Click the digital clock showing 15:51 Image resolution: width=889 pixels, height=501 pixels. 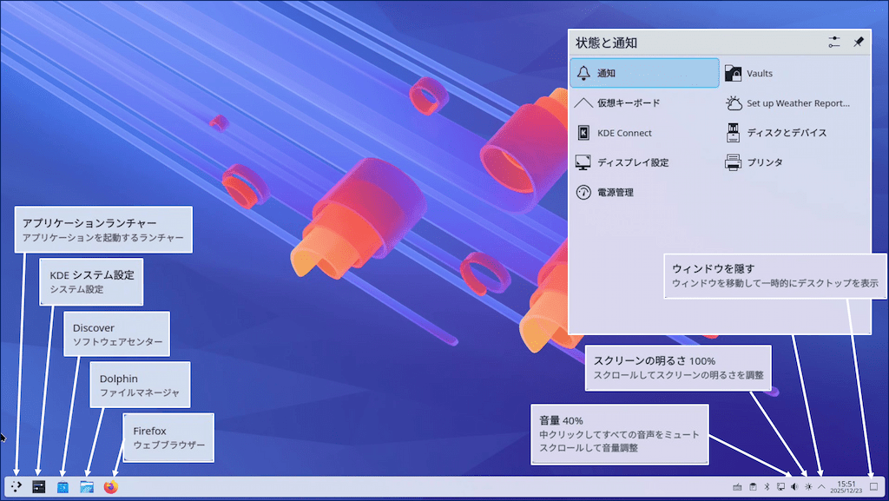tap(846, 487)
